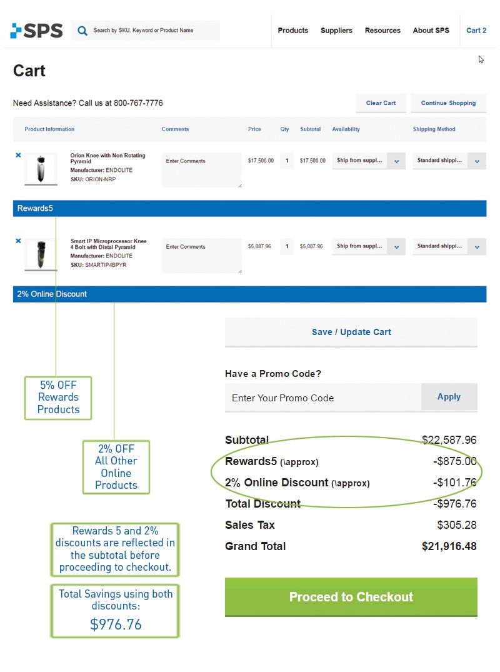Click the Orion Knee comments box
This screenshot has width=500, height=672.
pyautogui.click(x=202, y=169)
